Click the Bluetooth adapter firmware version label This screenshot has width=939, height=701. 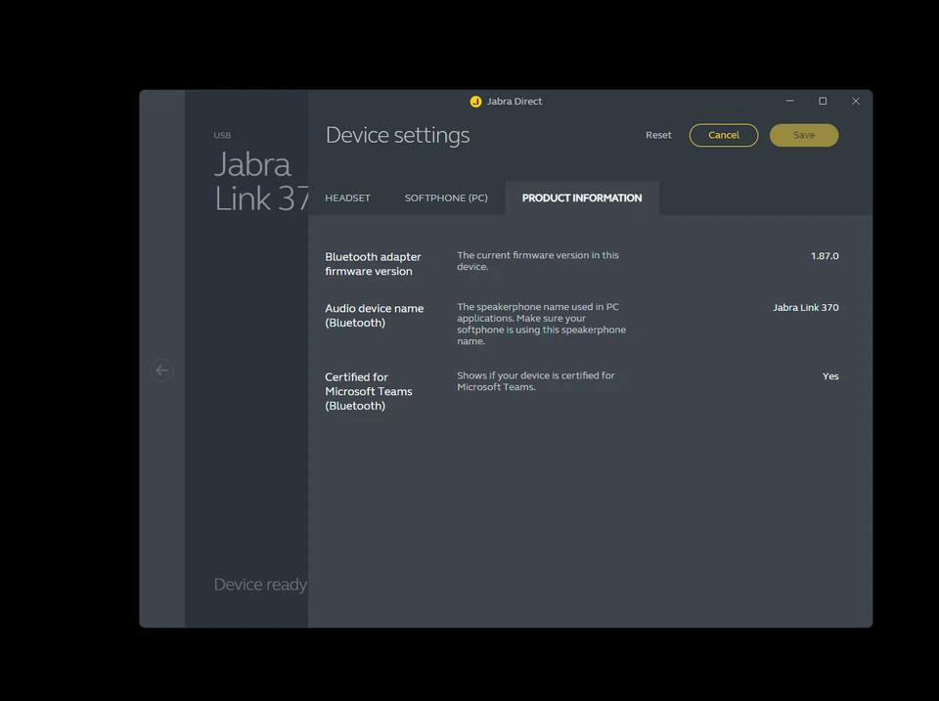coord(374,263)
